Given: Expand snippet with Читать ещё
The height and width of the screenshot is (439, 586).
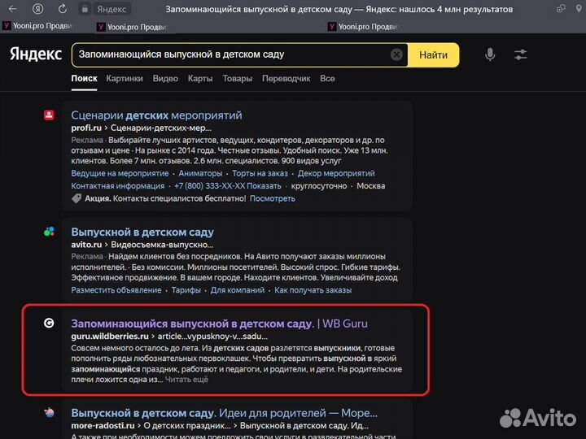Looking at the screenshot, I should tap(186, 380).
